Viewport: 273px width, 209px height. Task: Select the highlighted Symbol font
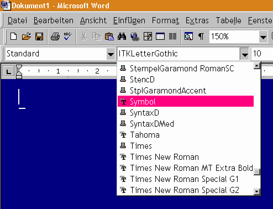[186, 101]
